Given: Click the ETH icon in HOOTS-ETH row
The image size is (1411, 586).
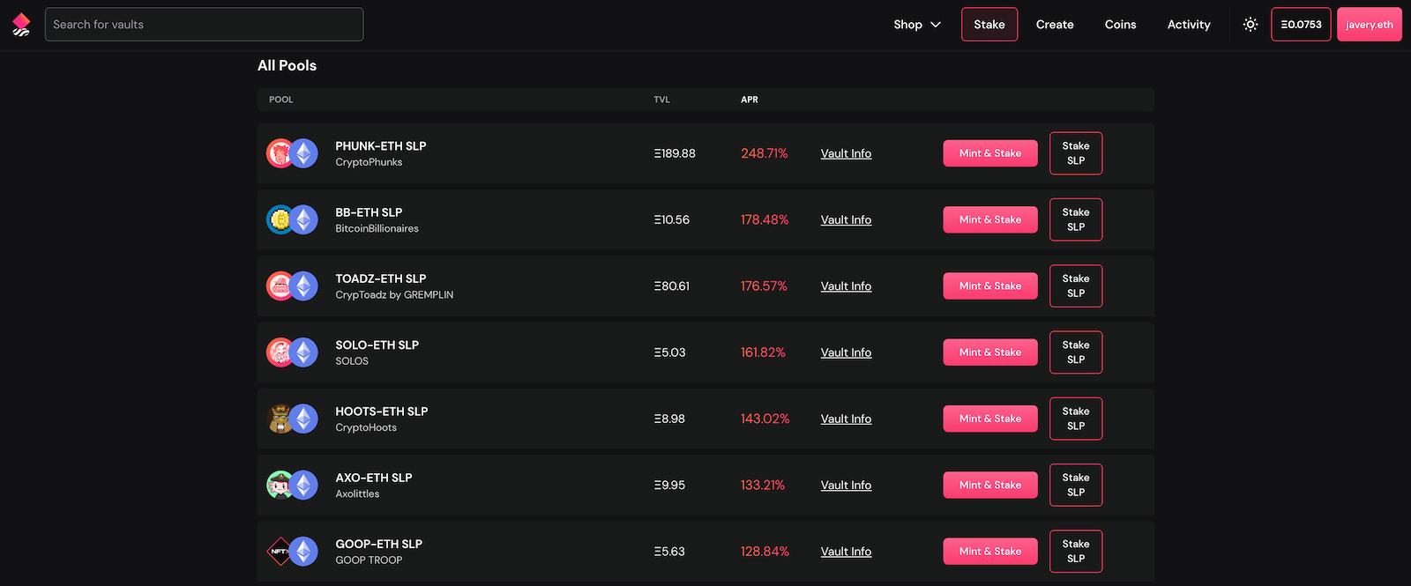Looking at the screenshot, I should tap(304, 419).
